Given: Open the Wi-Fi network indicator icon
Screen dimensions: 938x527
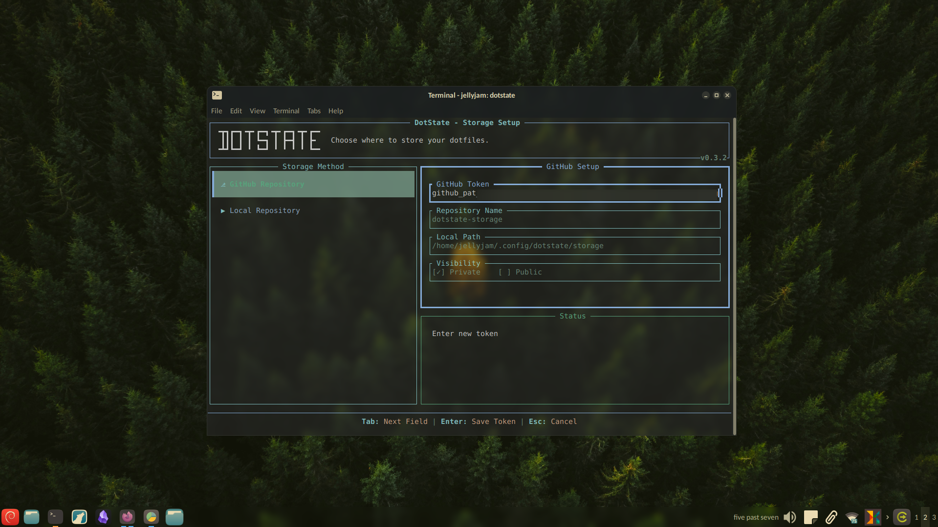Looking at the screenshot, I should coord(852,517).
